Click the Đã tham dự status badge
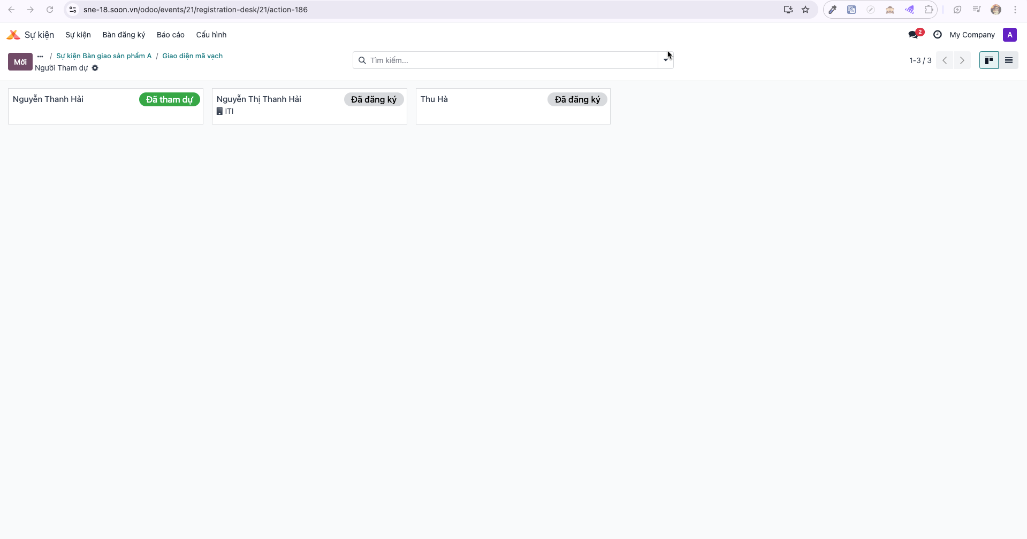Image resolution: width=1027 pixels, height=539 pixels. (170, 99)
